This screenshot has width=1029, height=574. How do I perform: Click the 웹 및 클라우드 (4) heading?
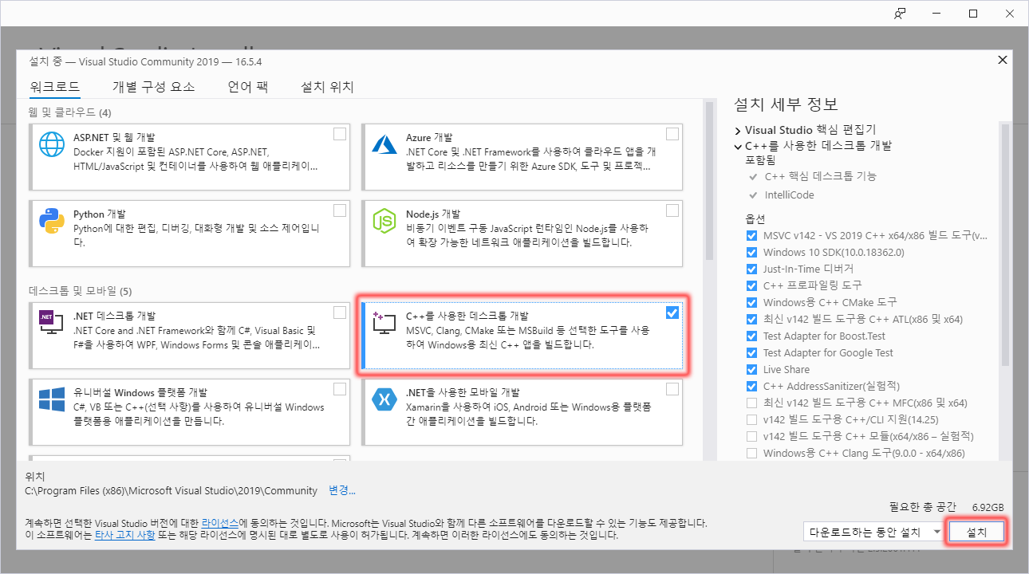pos(70,112)
